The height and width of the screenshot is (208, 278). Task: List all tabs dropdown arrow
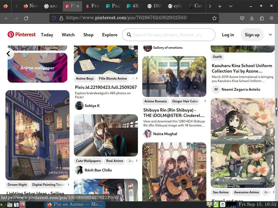[231, 6]
